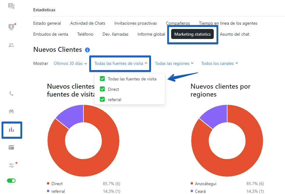Viewport: 285px width, 194px height.
Task: Open the billing card icon
Action: (x=11, y=147)
